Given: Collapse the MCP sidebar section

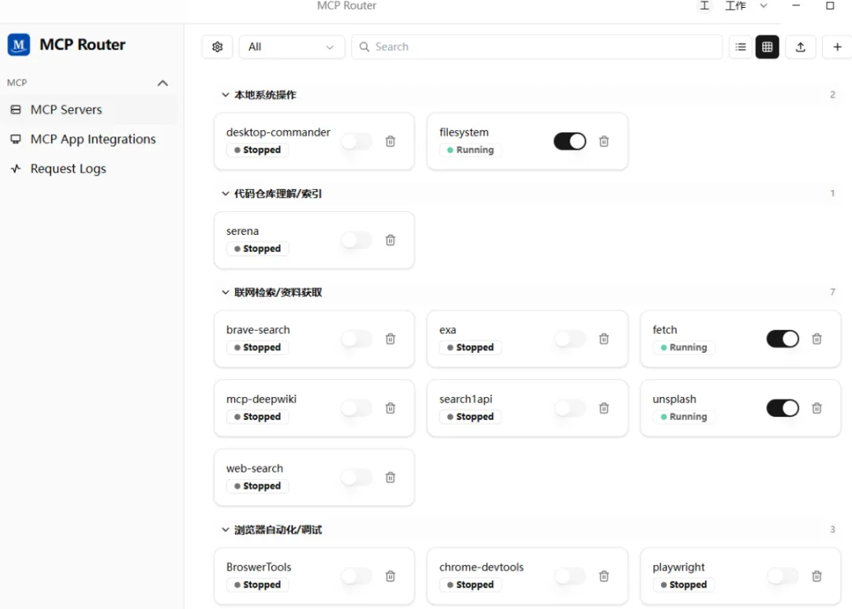Looking at the screenshot, I should pyautogui.click(x=163, y=83).
